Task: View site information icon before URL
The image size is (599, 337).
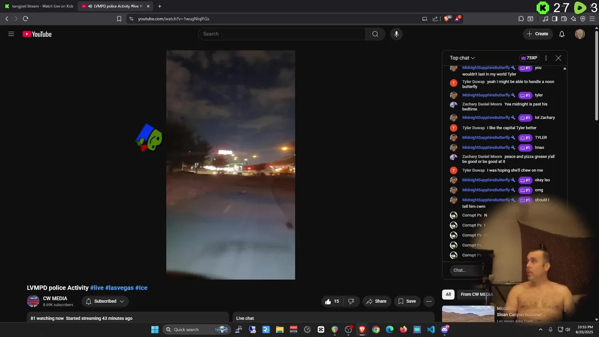Action: pyautogui.click(x=131, y=19)
